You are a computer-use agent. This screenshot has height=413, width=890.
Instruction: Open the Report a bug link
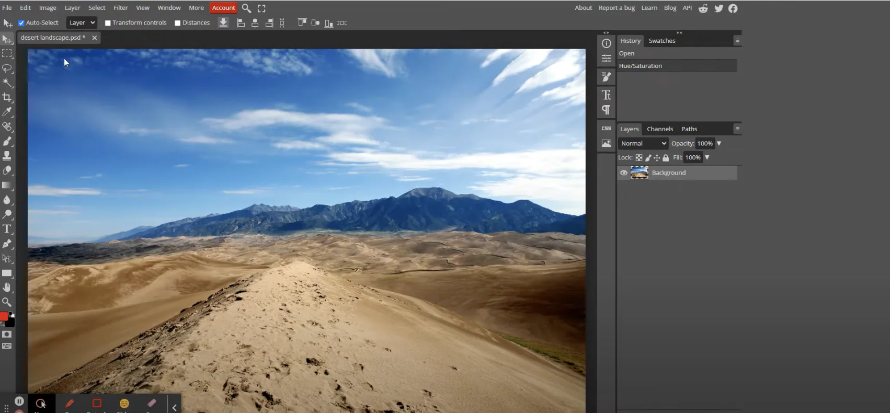tap(617, 8)
